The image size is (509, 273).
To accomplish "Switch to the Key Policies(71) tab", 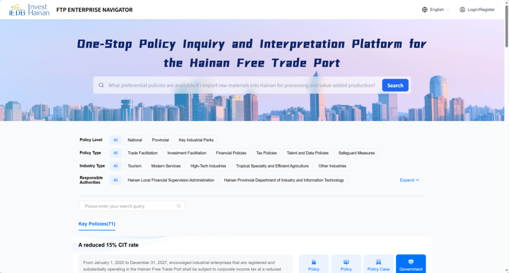I will point(97,224).
